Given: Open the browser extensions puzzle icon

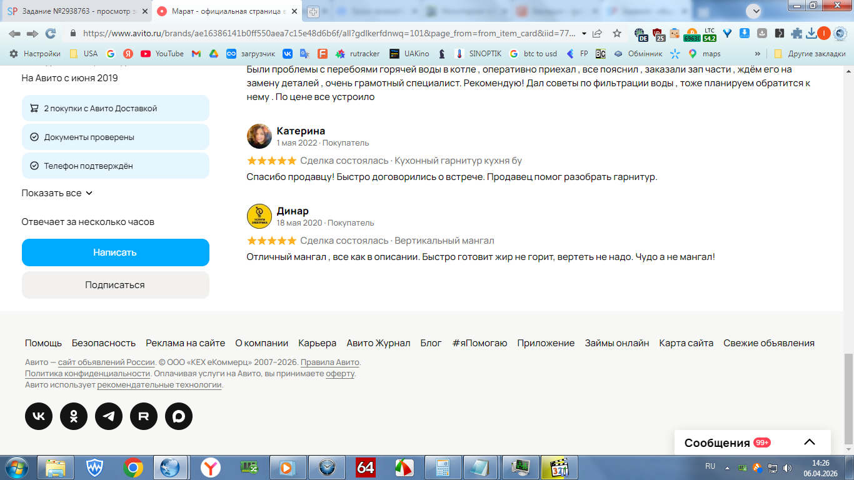Looking at the screenshot, I should tap(796, 34).
